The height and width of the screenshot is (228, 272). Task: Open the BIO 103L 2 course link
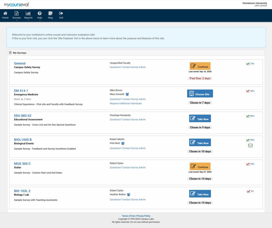(22, 191)
